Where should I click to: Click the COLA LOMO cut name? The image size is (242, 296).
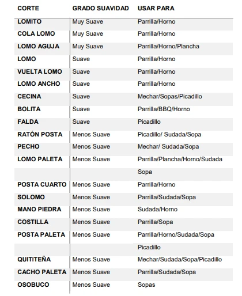pyautogui.click(x=36, y=33)
